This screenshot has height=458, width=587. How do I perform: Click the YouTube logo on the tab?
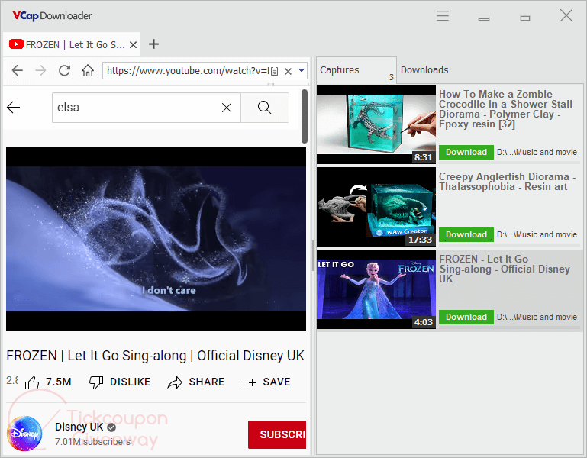click(16, 44)
